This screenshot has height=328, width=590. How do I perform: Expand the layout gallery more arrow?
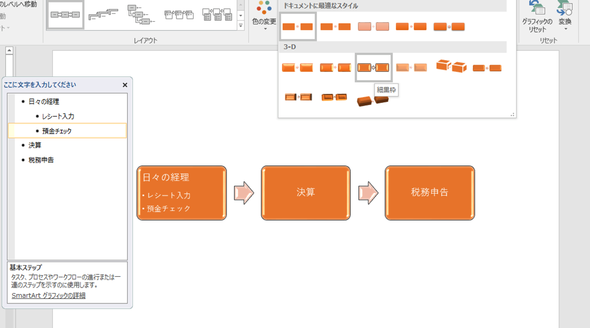241,26
